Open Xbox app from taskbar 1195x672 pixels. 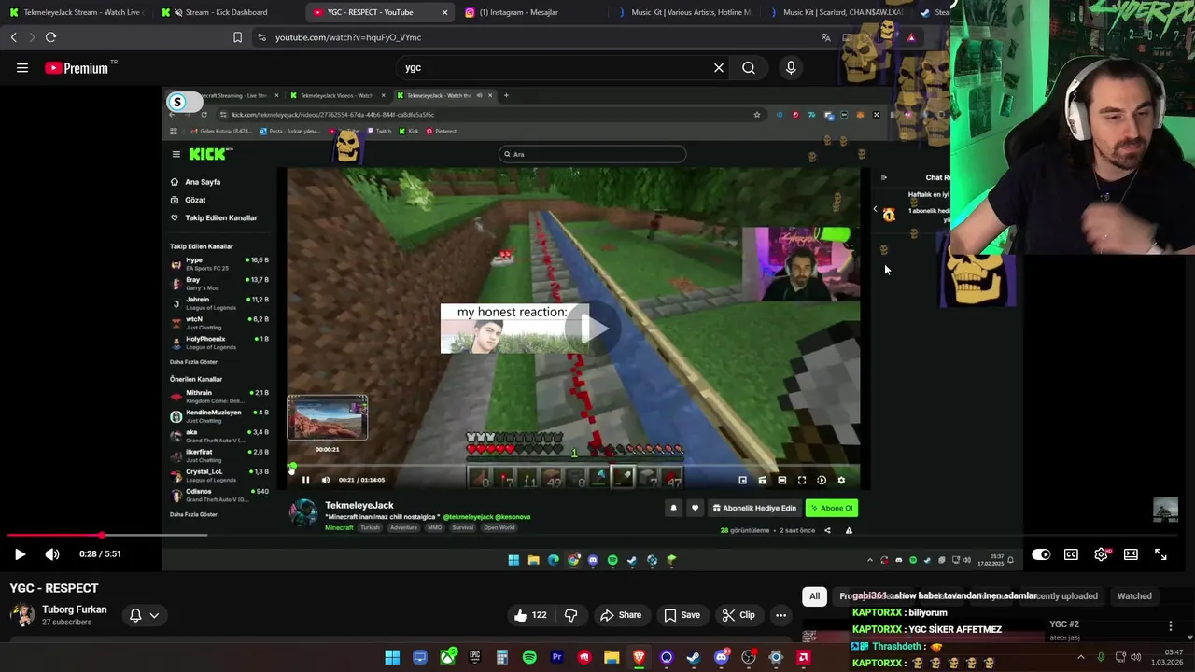point(447,657)
